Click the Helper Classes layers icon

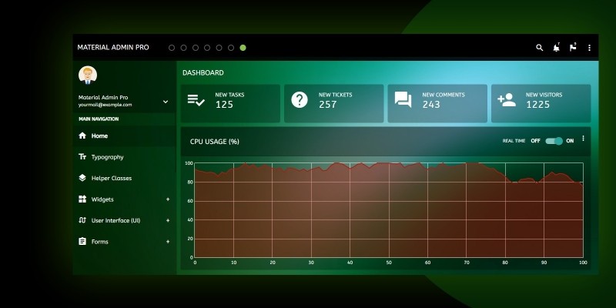pos(82,178)
